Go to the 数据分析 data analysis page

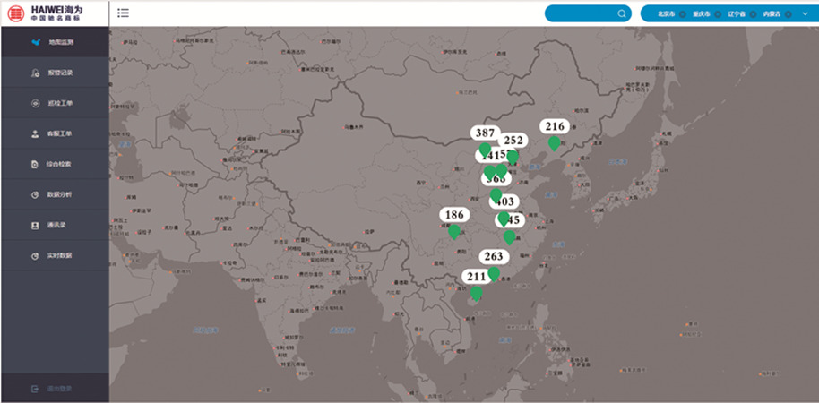[55, 194]
